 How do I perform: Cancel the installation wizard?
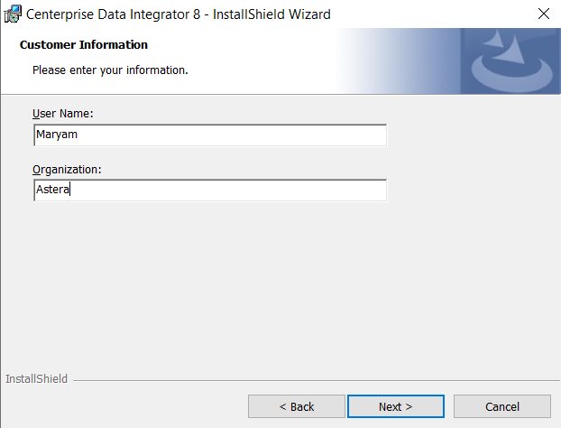click(501, 406)
